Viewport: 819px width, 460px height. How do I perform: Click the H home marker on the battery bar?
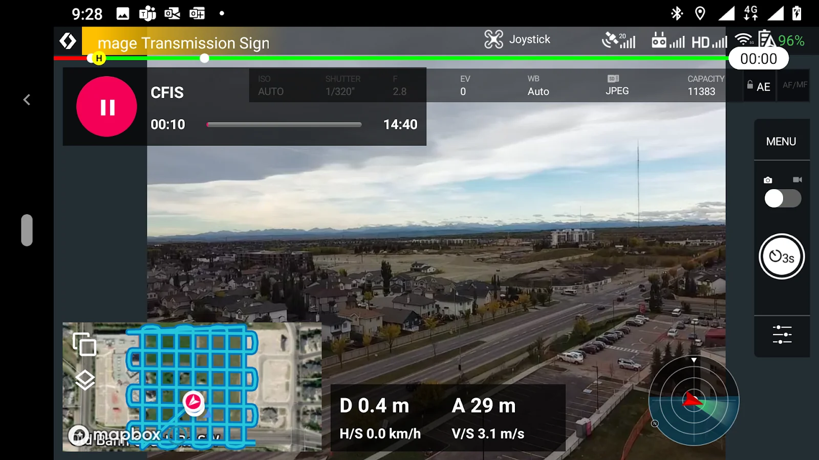99,58
